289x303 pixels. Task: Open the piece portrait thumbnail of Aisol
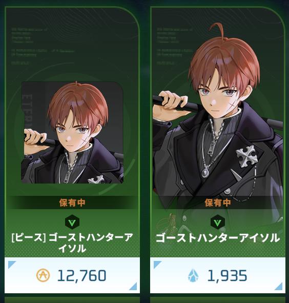tap(72, 133)
